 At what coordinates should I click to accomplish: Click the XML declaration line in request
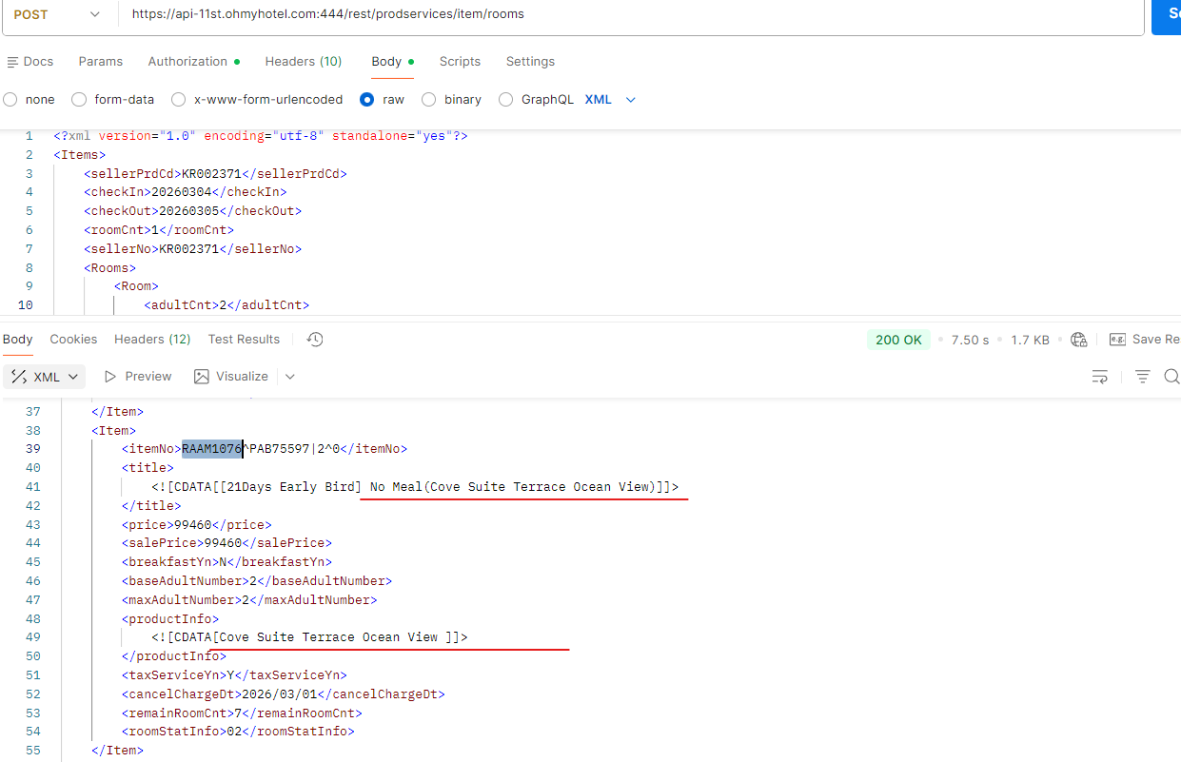(x=260, y=136)
